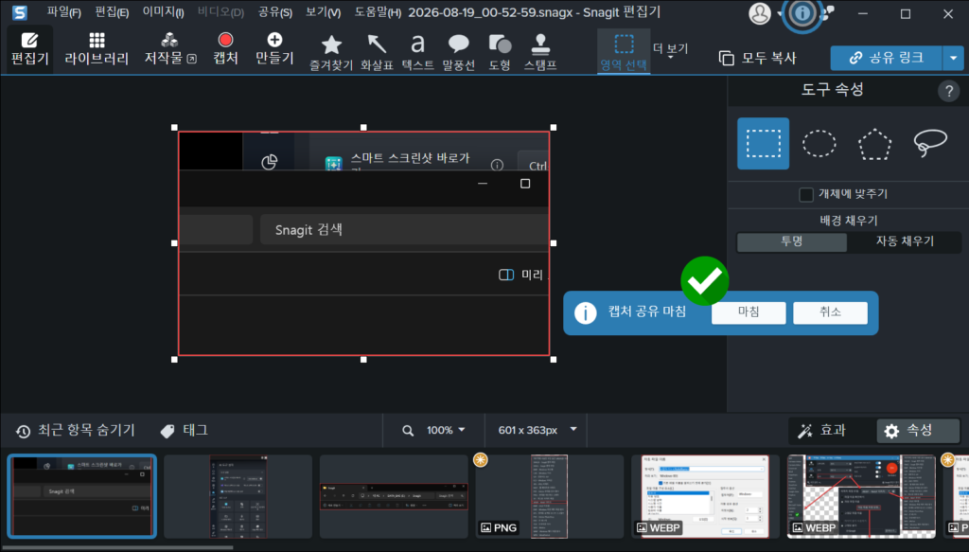Select the first selected tray thumbnail

coord(81,496)
